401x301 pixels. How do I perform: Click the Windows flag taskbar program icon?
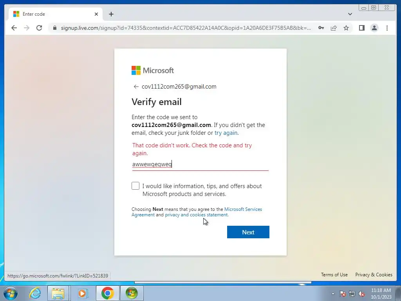tap(132, 293)
